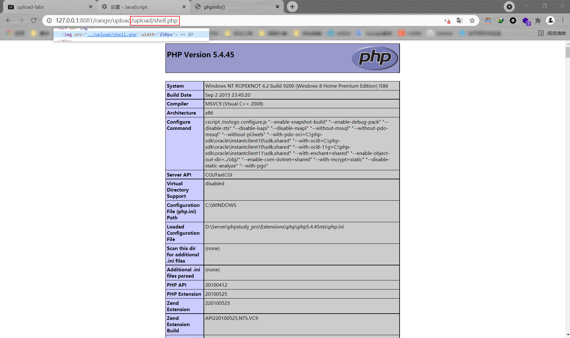The height and width of the screenshot is (338, 570).
Task: Click the (none) value beside Additional .ini files
Action: click(213, 270)
